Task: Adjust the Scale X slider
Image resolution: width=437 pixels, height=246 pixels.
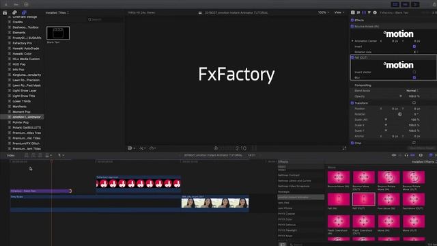Action: [x=386, y=125]
